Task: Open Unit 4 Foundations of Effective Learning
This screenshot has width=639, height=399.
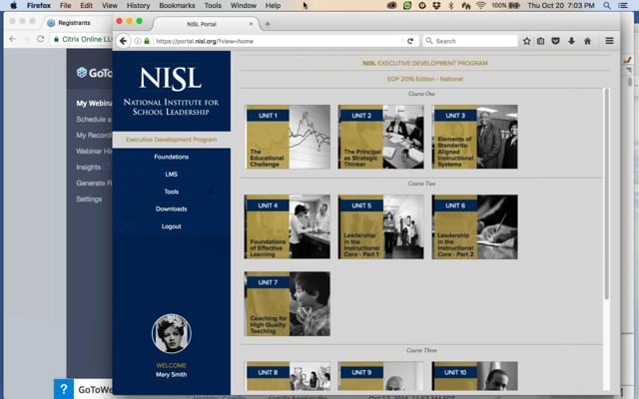Action: click(x=288, y=226)
